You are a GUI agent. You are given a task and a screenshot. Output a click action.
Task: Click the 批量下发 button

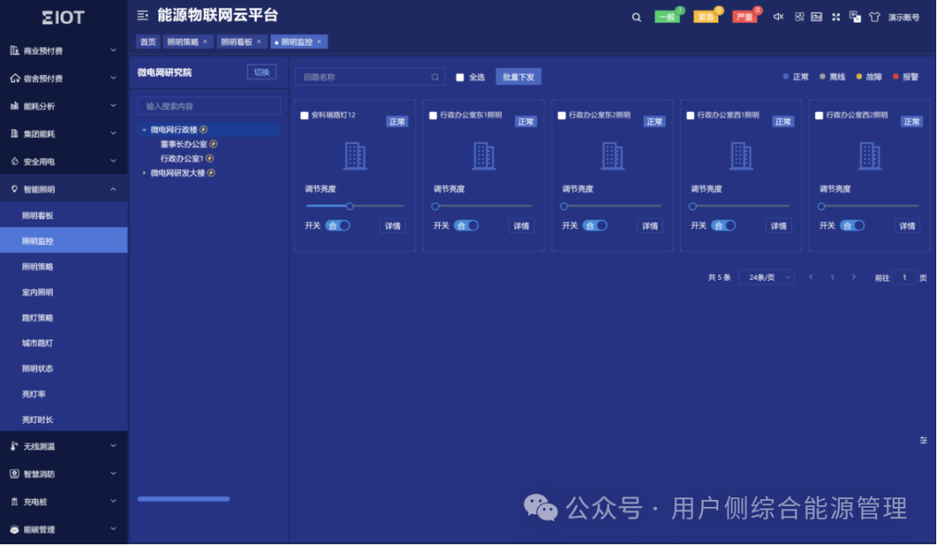coord(518,77)
